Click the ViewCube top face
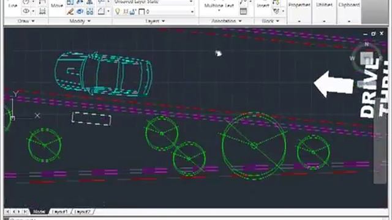Image resolution: width=392 pixels, height=220 pixels. pos(367,58)
